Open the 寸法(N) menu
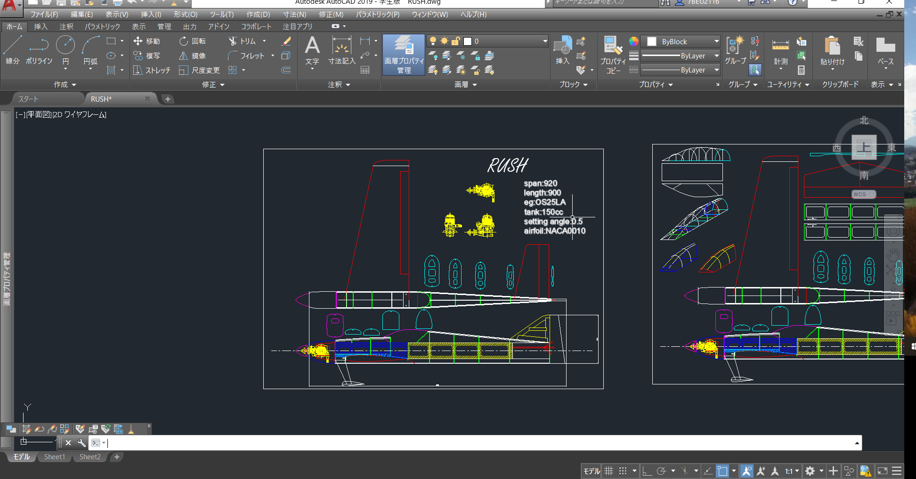This screenshot has height=479, width=916. [x=295, y=15]
